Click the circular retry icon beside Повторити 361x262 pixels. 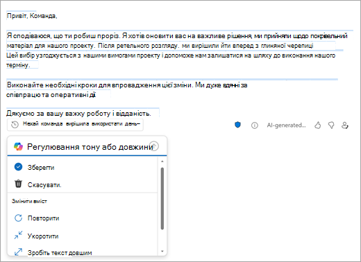point(18,218)
